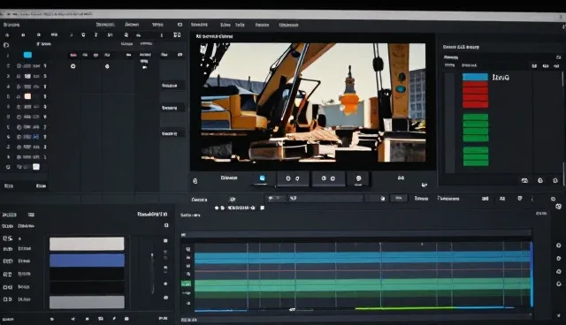
Task: Click the vertical slider beside the bottom-left swatches
Action: pos(152,273)
